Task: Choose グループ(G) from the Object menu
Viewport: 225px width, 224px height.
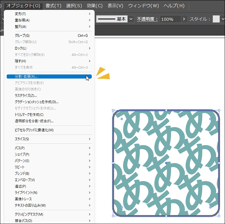Action: click(49, 36)
